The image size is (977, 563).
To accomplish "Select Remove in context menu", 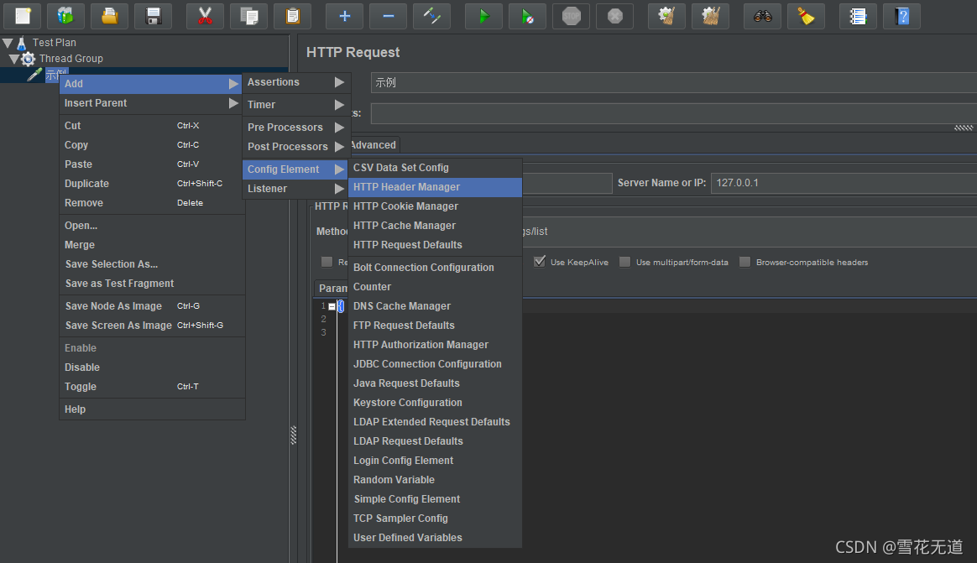I will pos(151,202).
